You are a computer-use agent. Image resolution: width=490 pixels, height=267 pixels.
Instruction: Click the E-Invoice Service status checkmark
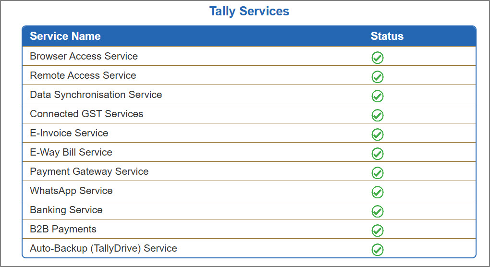point(378,134)
